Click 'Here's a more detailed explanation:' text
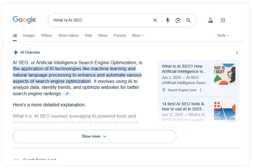 (49, 105)
